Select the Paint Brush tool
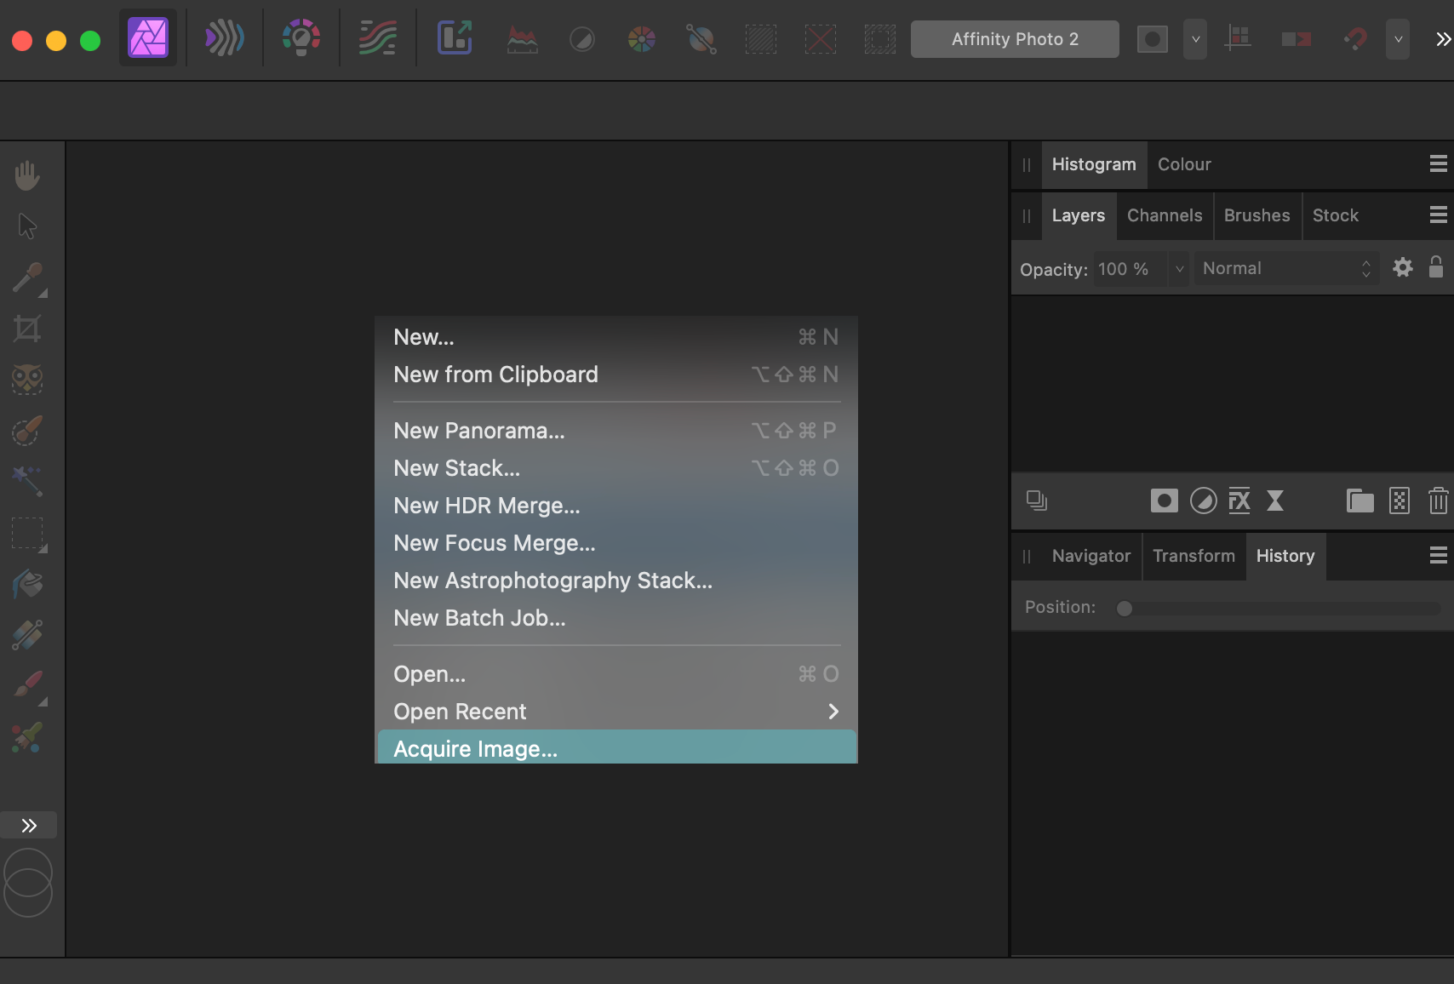This screenshot has height=984, width=1454. tap(26, 686)
